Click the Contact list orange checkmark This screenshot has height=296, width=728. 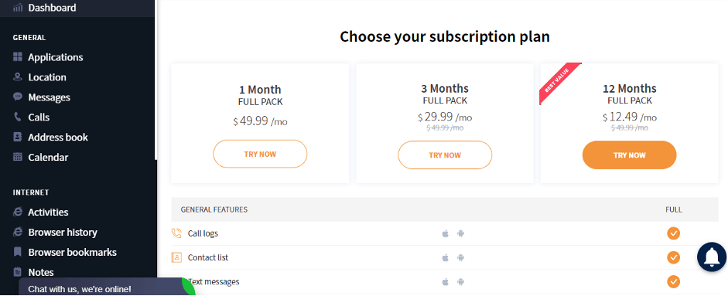coord(673,257)
